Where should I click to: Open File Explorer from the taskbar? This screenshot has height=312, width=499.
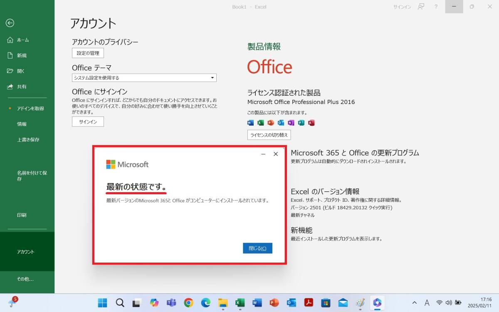[223, 303]
